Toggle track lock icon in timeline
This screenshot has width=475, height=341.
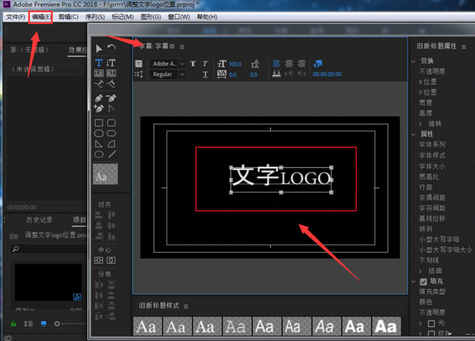pyautogui.click(x=13, y=323)
